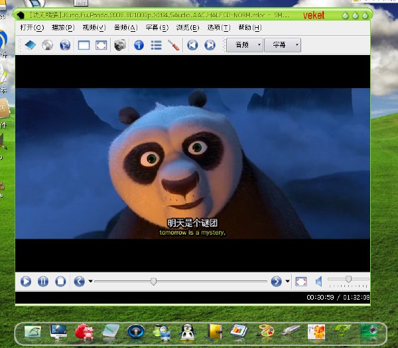Pause the video playback
Screen dimensions: 398x348
point(43,281)
